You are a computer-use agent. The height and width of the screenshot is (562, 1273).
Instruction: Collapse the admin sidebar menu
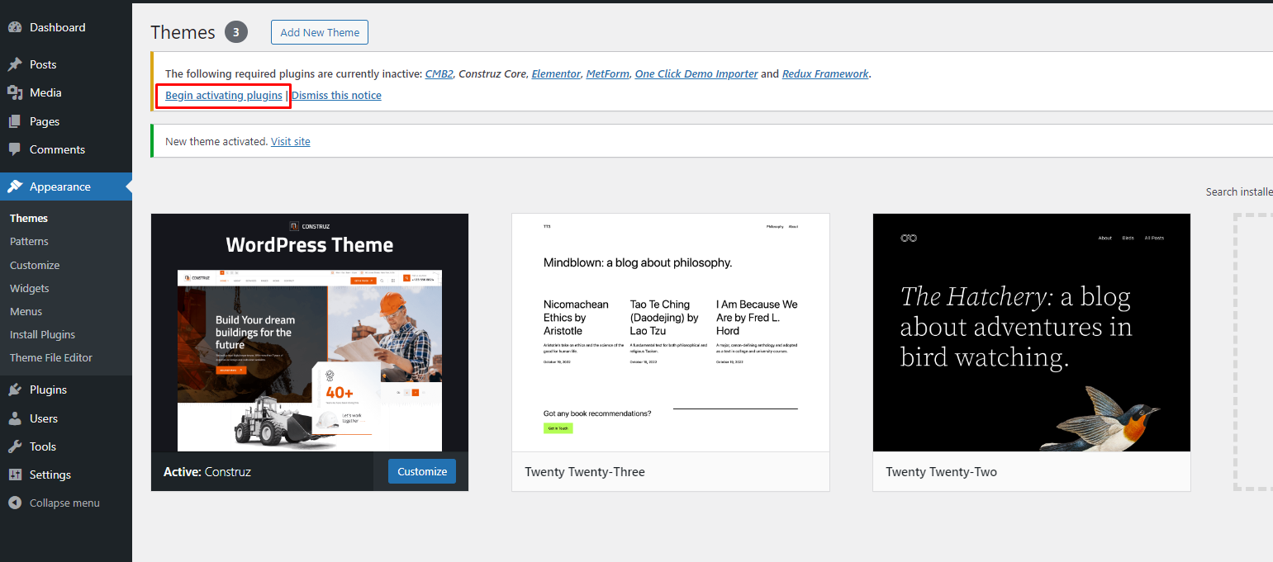(66, 503)
